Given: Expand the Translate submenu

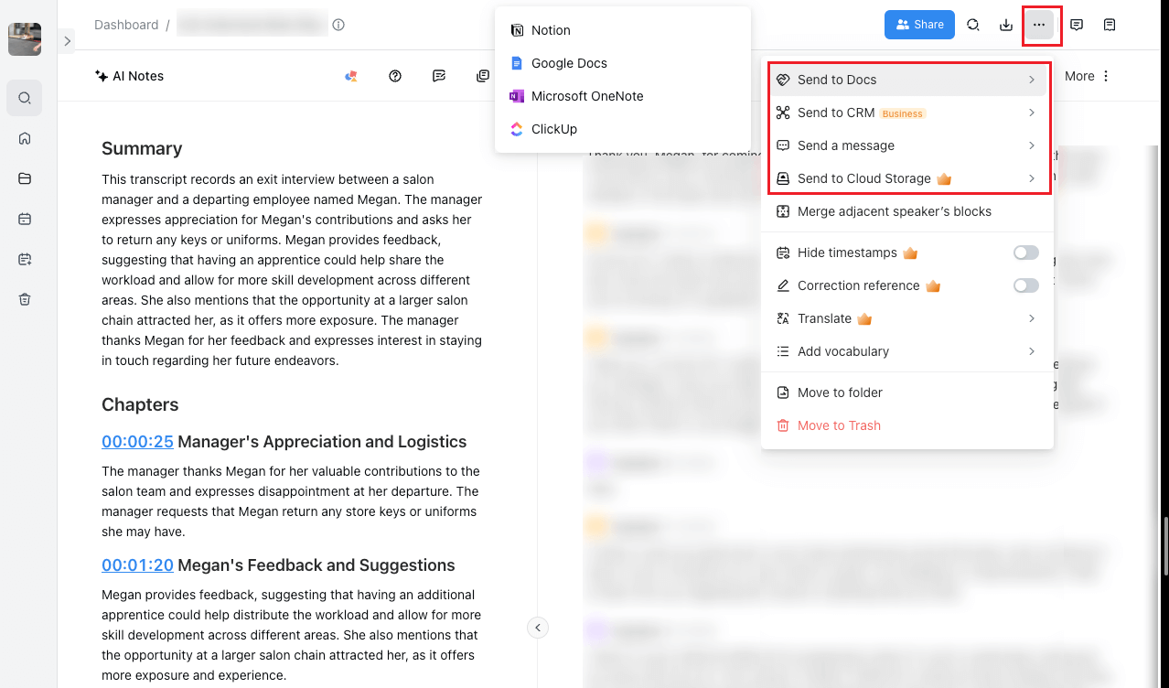Looking at the screenshot, I should click(907, 318).
